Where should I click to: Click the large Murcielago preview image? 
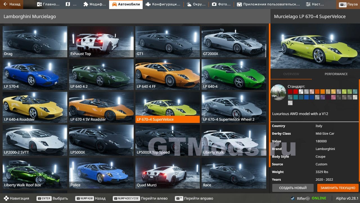pos(315,46)
